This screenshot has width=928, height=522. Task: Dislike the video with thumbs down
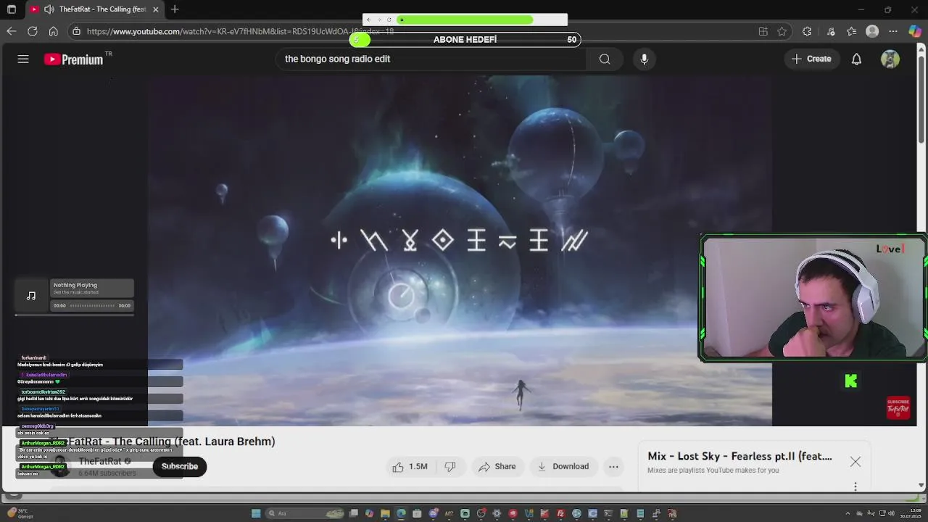[450, 466]
